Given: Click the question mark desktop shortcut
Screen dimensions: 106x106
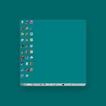Looking at the screenshot, I should pyautogui.click(x=27, y=22).
